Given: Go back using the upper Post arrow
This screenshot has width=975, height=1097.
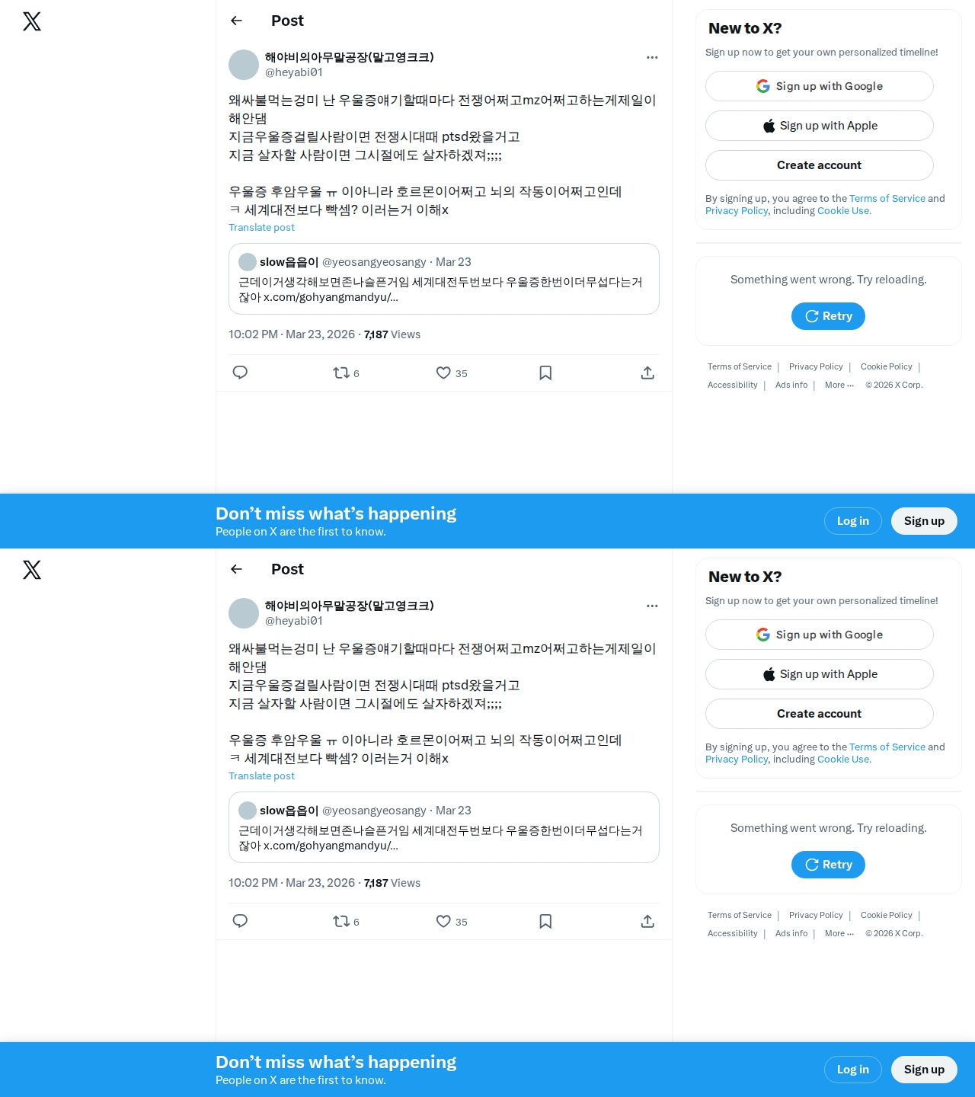Looking at the screenshot, I should 236,21.
